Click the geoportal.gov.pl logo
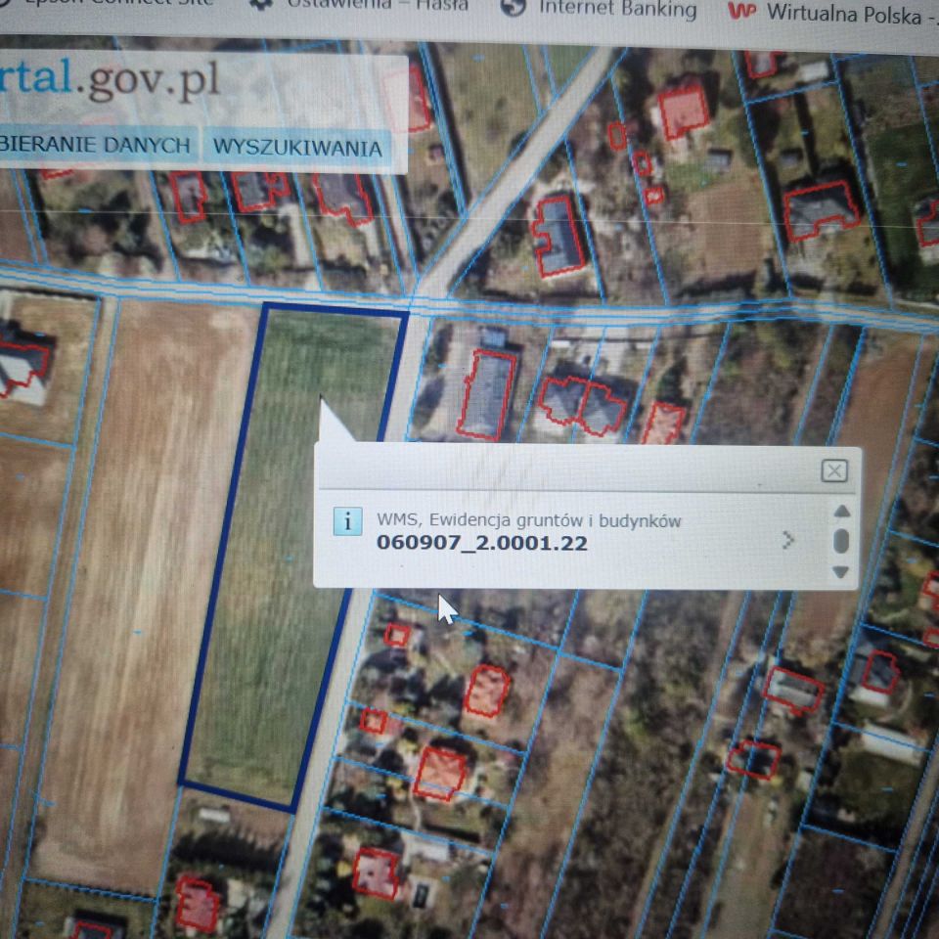Viewport: 939px width, 939px height. (x=110, y=79)
